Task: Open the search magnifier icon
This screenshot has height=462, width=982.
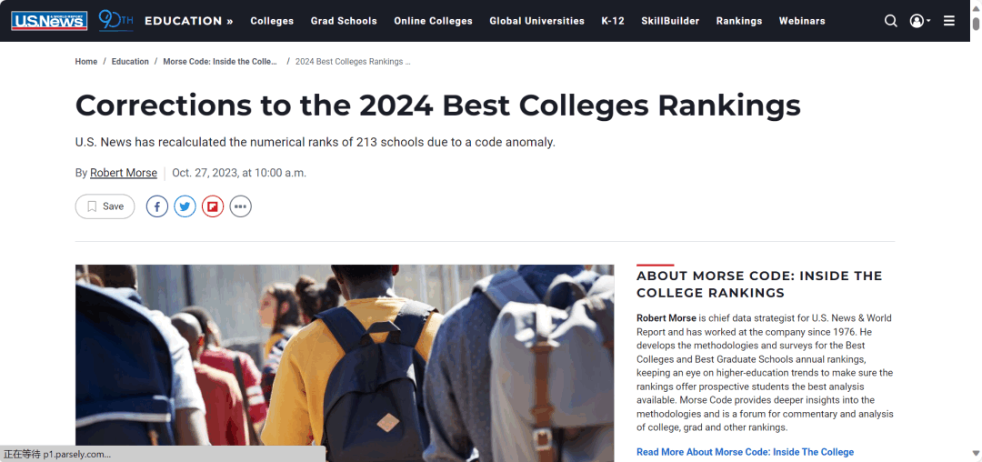Action: pos(890,21)
